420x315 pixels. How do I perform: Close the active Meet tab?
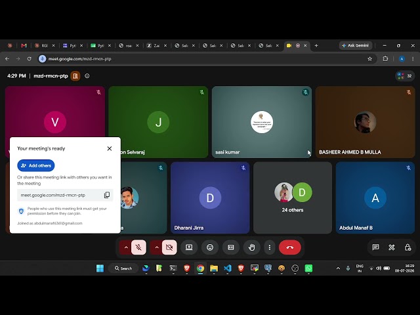click(305, 46)
